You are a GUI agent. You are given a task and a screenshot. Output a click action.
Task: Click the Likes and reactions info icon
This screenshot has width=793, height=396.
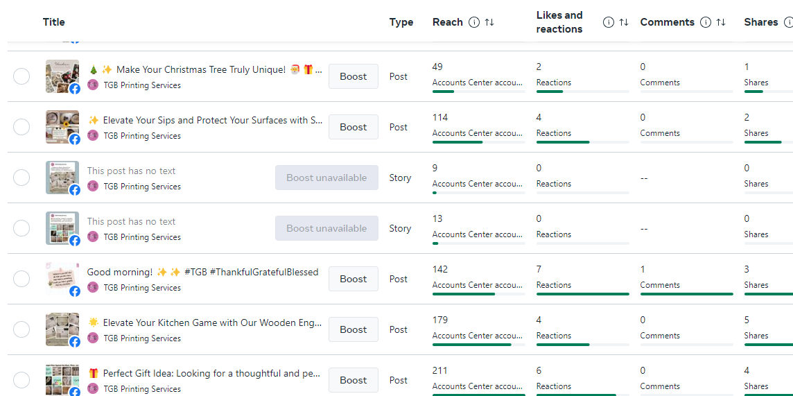click(x=609, y=22)
